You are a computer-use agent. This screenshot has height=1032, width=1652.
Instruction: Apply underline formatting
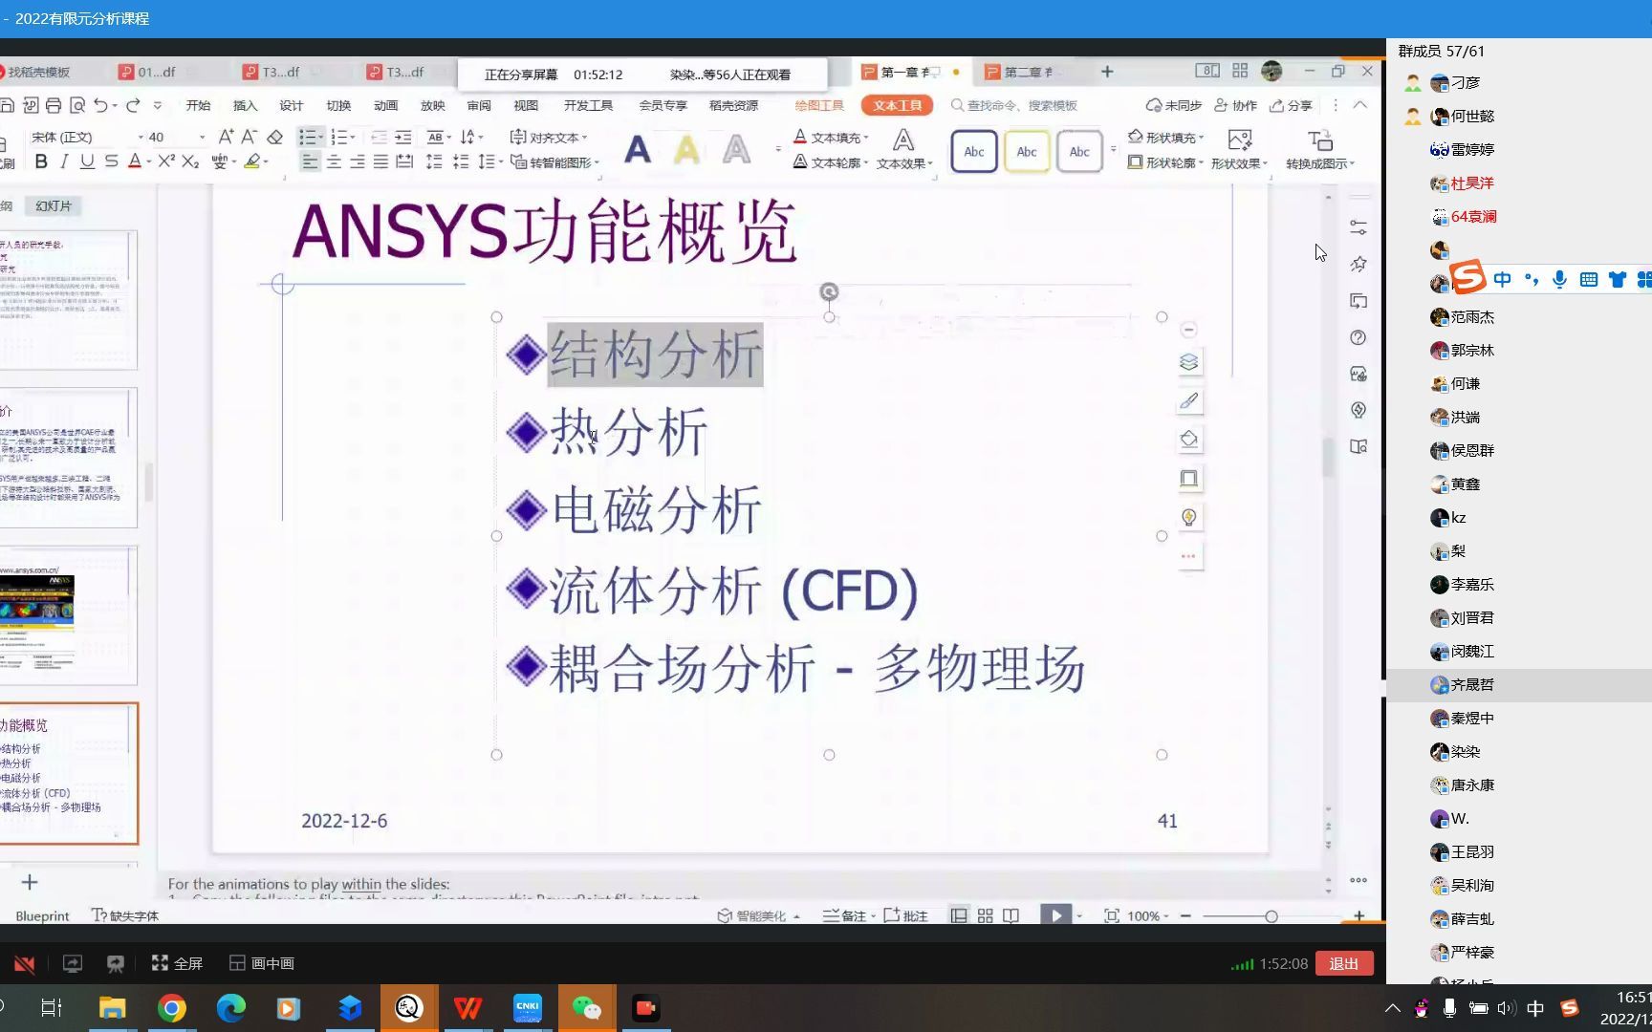(87, 161)
